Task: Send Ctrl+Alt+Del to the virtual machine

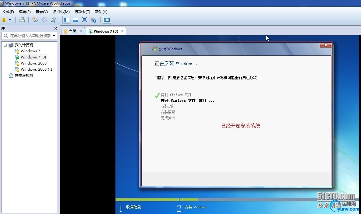Action: pos(22,20)
